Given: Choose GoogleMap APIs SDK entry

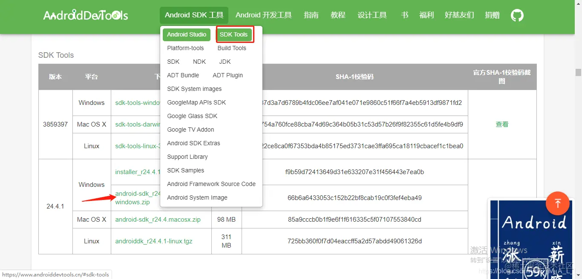Looking at the screenshot, I should pos(196,102).
